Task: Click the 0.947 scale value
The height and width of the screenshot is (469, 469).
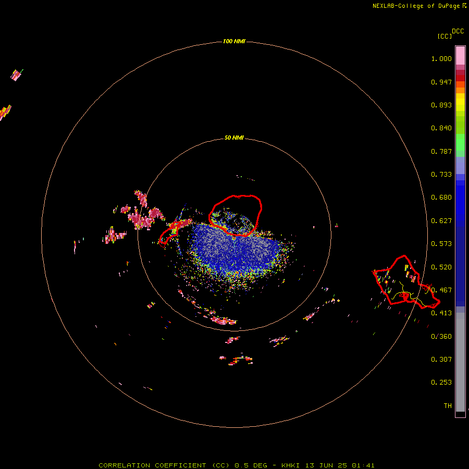Action: 441,82
